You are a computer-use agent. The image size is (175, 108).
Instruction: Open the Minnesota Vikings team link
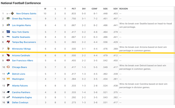pyautogui.click(x=21, y=49)
